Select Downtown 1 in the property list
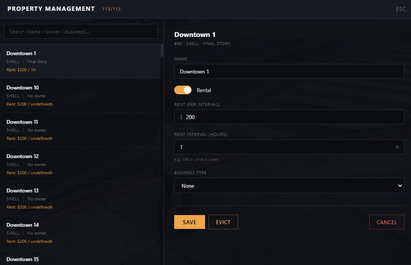This screenshot has width=411, height=265. pyautogui.click(x=80, y=61)
